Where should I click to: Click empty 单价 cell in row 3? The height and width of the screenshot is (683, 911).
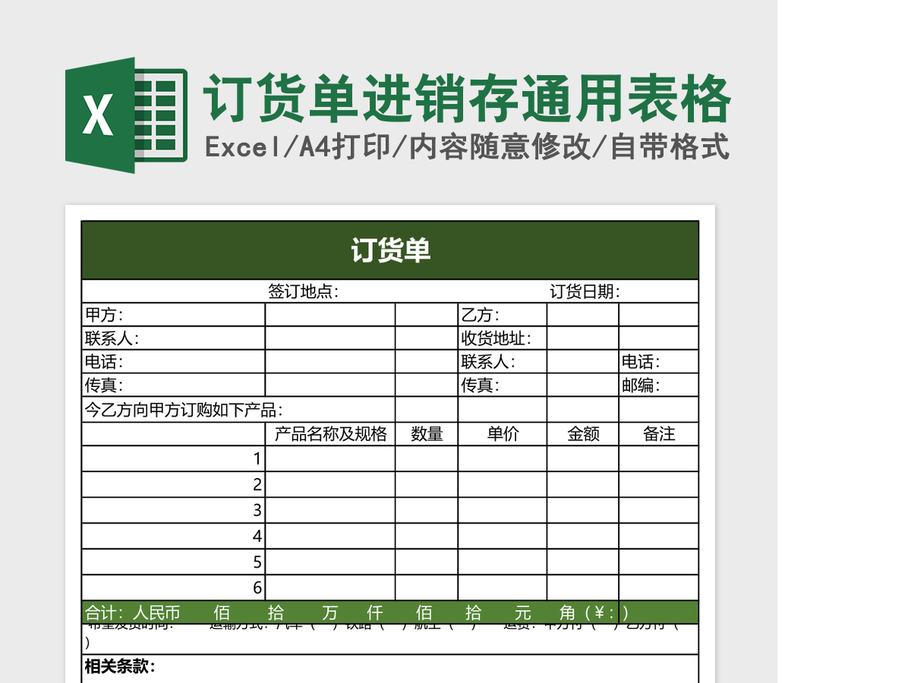tap(503, 510)
